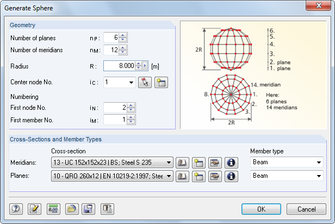Open units and decimal places icon

click(x=53, y=209)
